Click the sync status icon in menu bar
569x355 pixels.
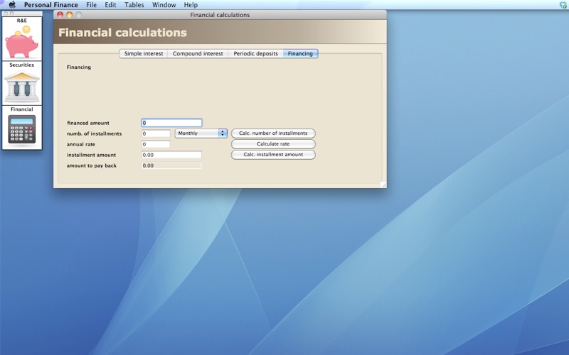point(562,5)
